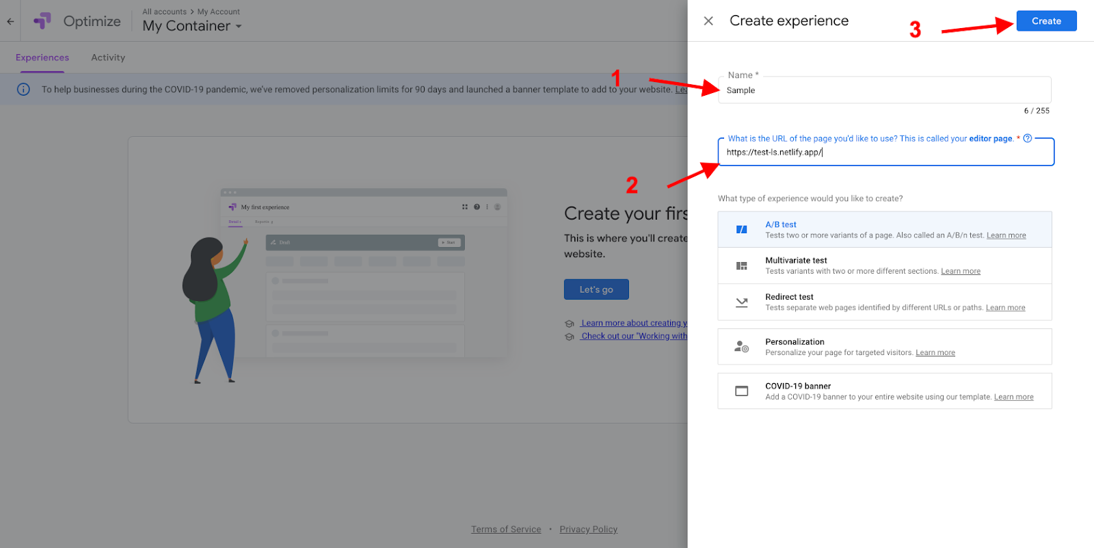Select the A/B test experience type
Image resolution: width=1094 pixels, height=548 pixels.
885,229
